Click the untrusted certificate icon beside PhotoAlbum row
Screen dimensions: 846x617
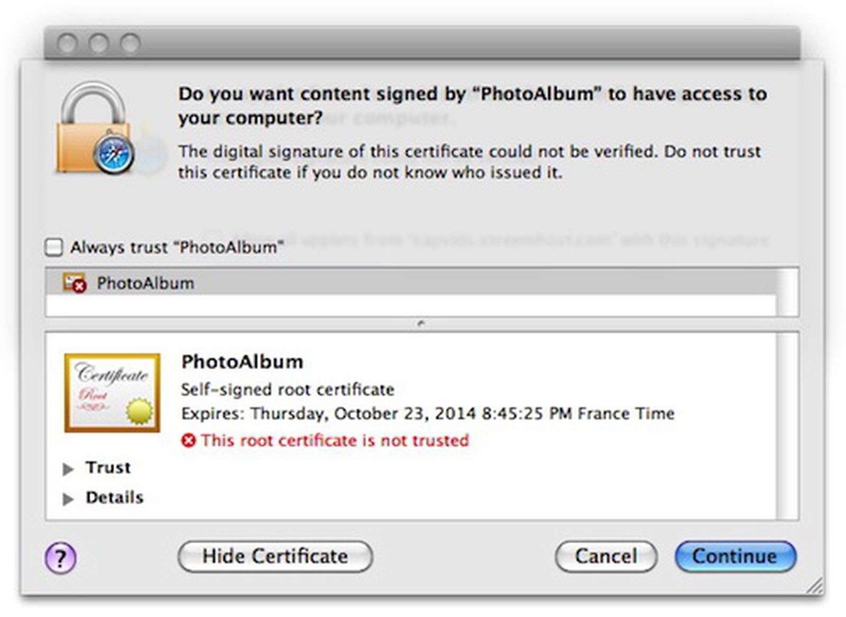(74, 283)
